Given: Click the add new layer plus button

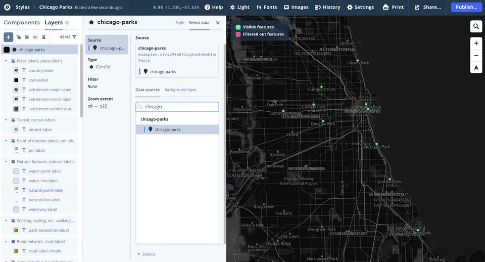Looking at the screenshot, I should click(8, 37).
